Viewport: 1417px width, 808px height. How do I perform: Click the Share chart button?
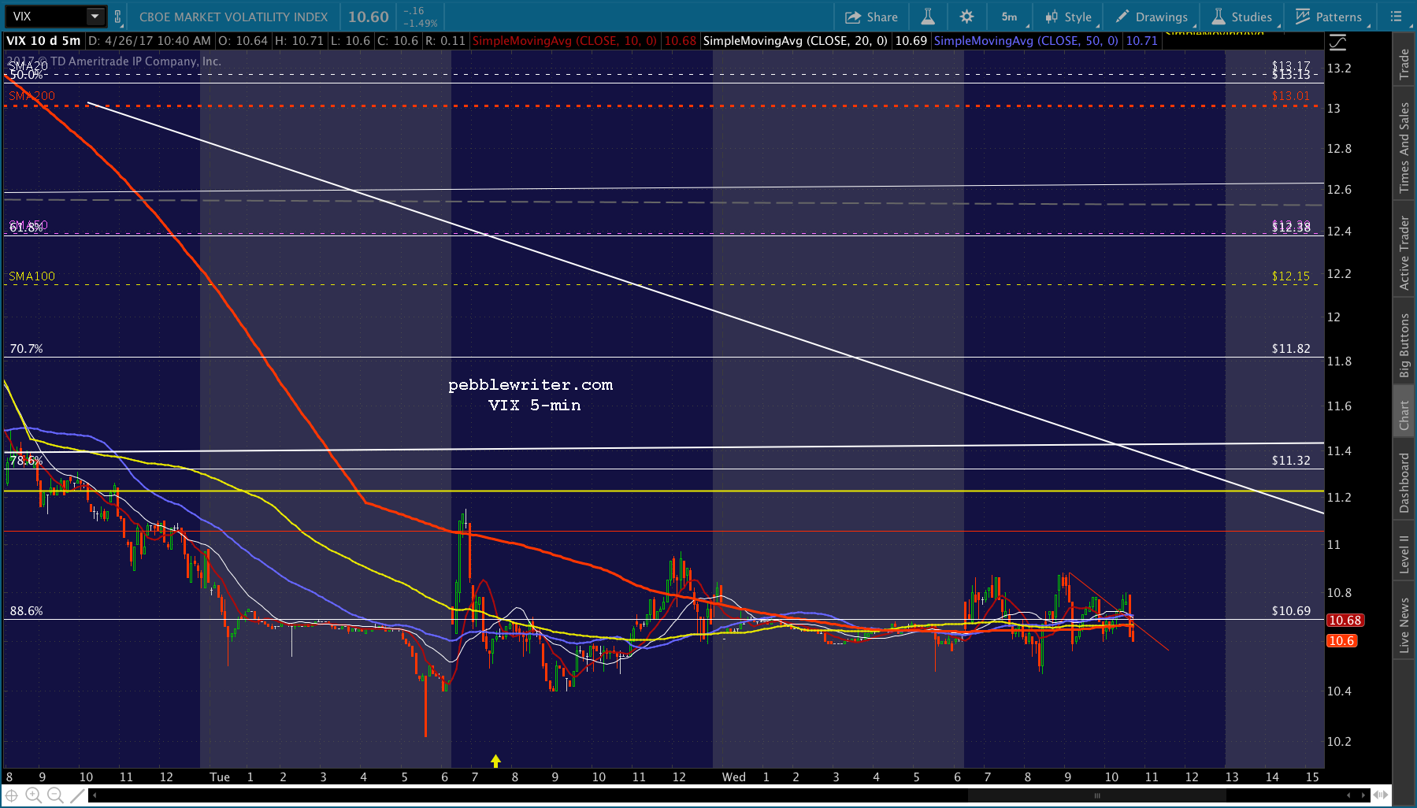(871, 17)
